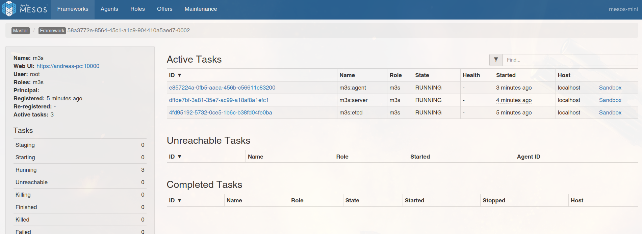
Task: Click the mesos-mini cluster name
Action: 623,9
